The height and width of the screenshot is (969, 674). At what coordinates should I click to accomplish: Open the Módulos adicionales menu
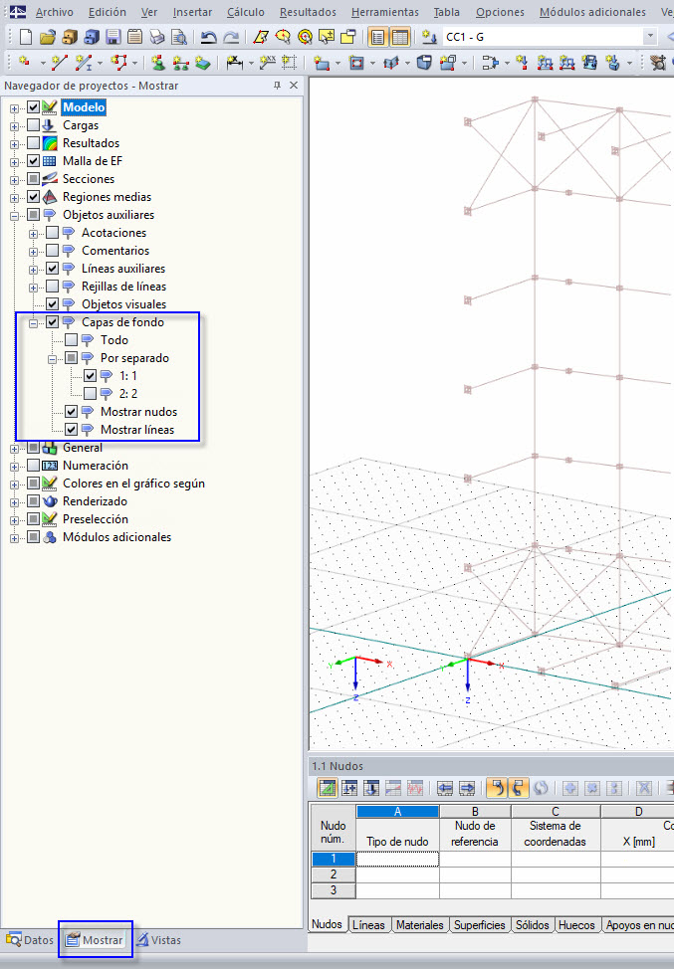click(592, 12)
